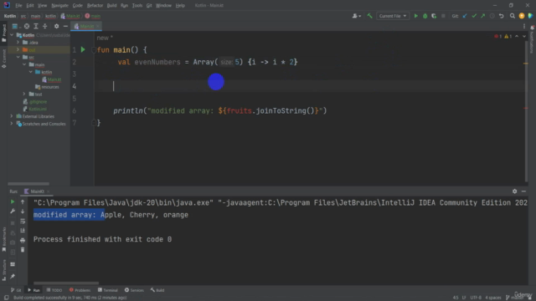Toggle Soft-Wrap in Run console
This screenshot has width=536, height=301.
[x=23, y=221]
